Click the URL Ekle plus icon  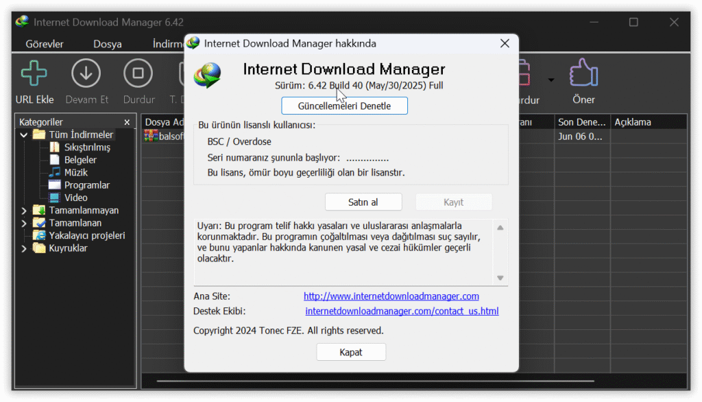coord(34,73)
